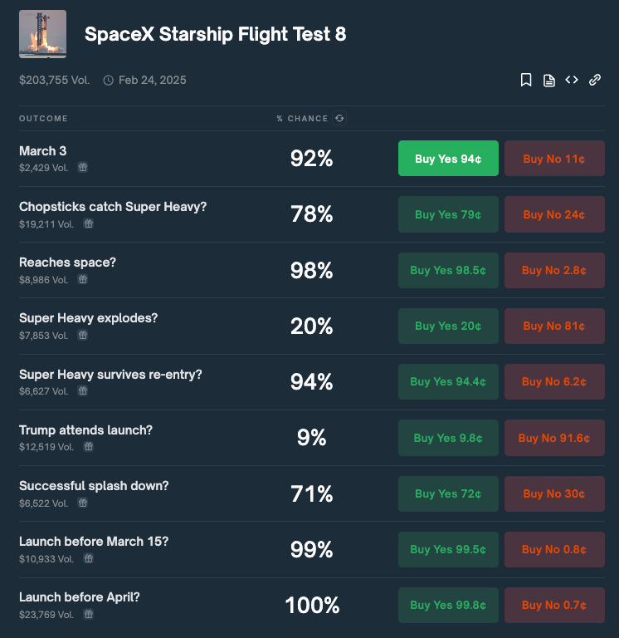Click rewards icon under Chopsticks catch Super Heavy
The height and width of the screenshot is (638, 619).
click(89, 223)
